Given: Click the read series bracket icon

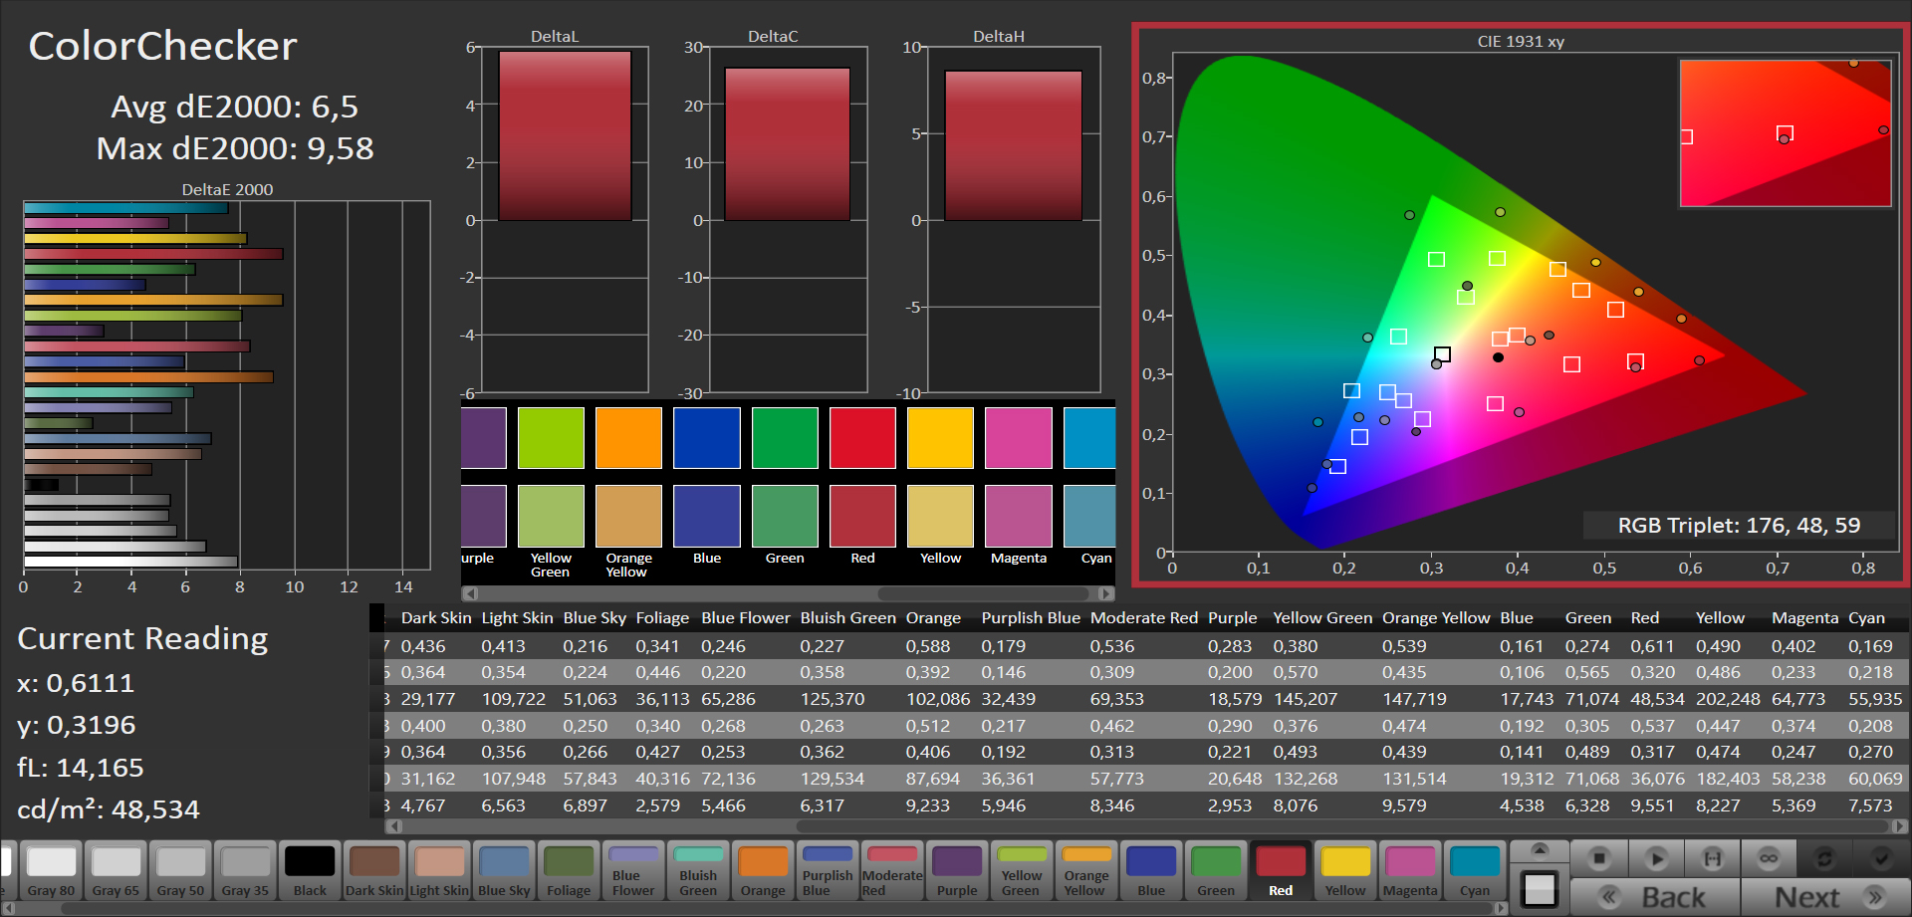Looking at the screenshot, I should coord(1712,858).
